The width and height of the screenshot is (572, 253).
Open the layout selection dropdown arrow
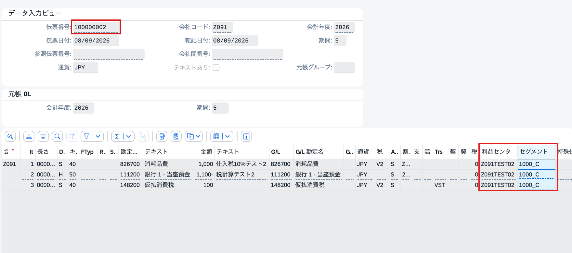[x=227, y=137]
